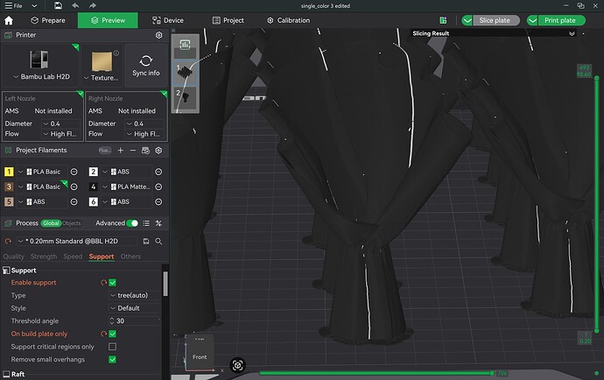Open the Speed settings tab
This screenshot has height=380, width=604.
[x=73, y=257]
